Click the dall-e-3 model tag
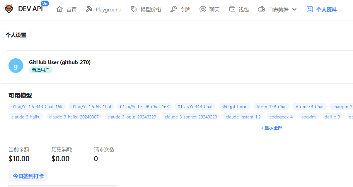 coord(332,117)
